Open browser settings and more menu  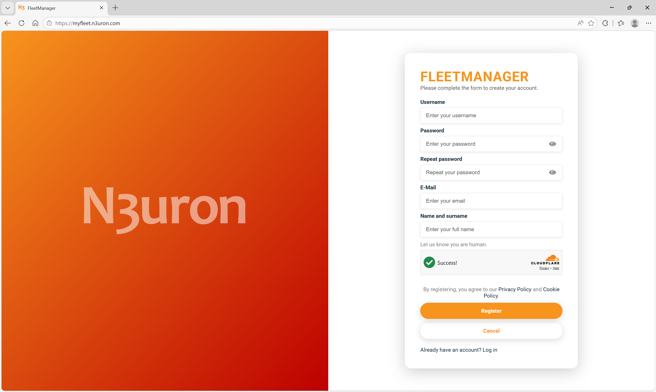(648, 23)
